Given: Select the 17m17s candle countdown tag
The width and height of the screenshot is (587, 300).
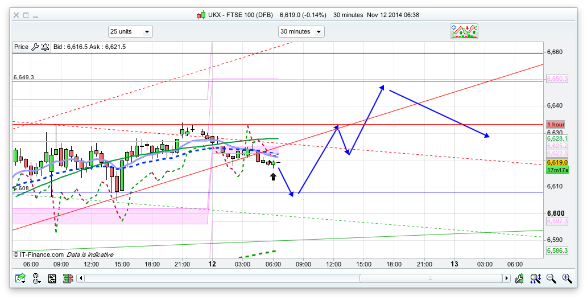Looking at the screenshot, I should click(x=557, y=170).
